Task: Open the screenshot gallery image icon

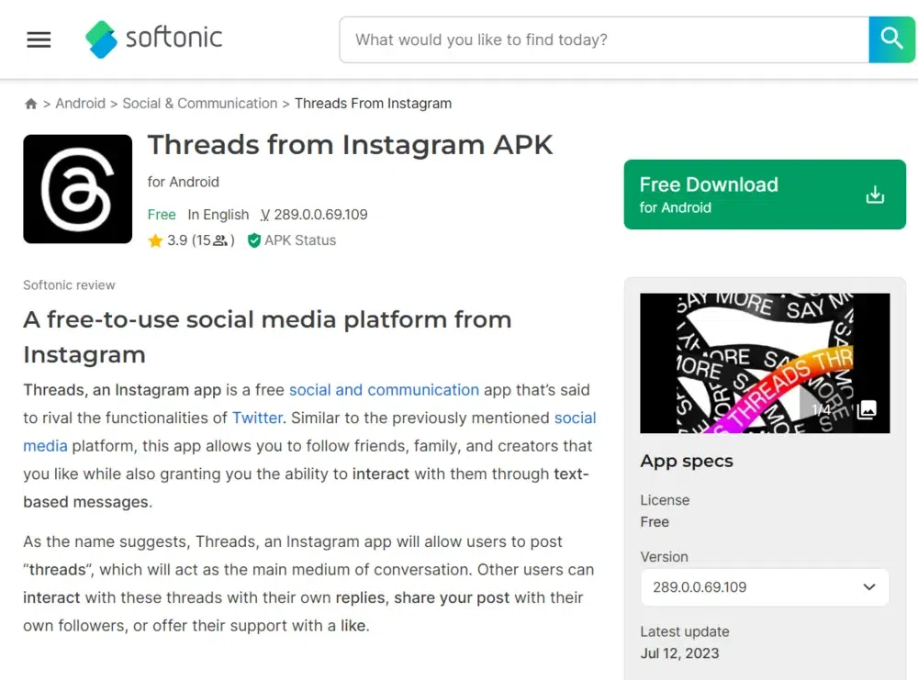Action: [866, 409]
